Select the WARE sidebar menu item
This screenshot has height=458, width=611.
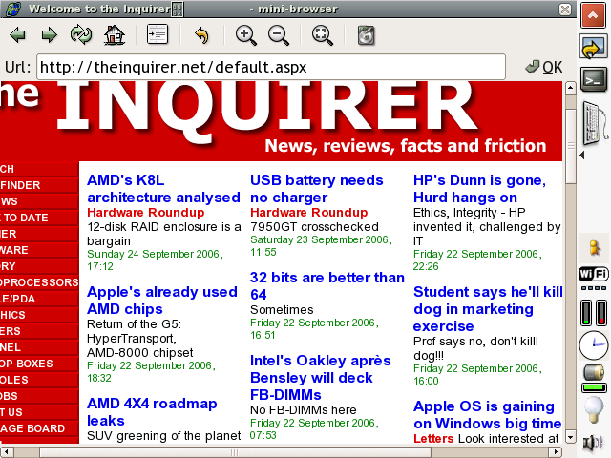pyautogui.click(x=39, y=250)
